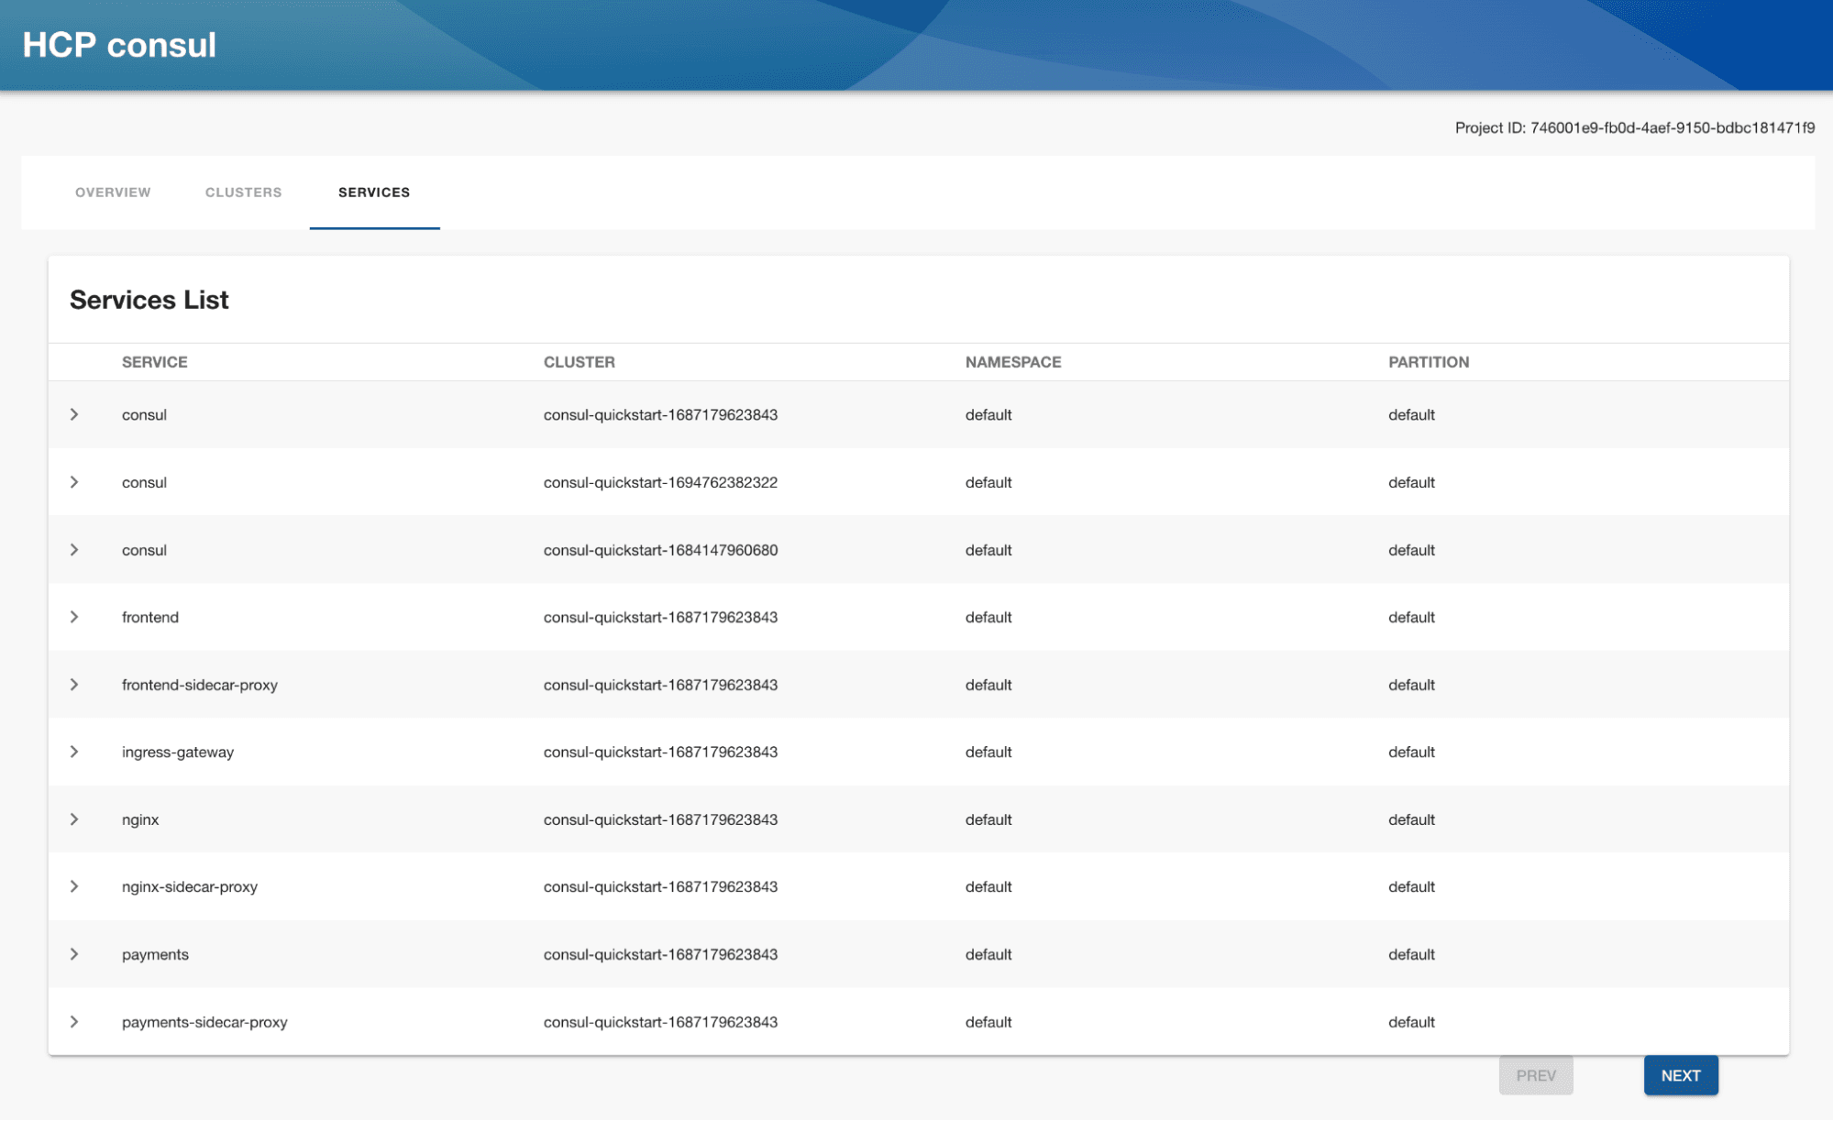The height and width of the screenshot is (1121, 1833).
Task: Expand the payments-sidecar-proxy row chevron
Action: coord(74,1022)
